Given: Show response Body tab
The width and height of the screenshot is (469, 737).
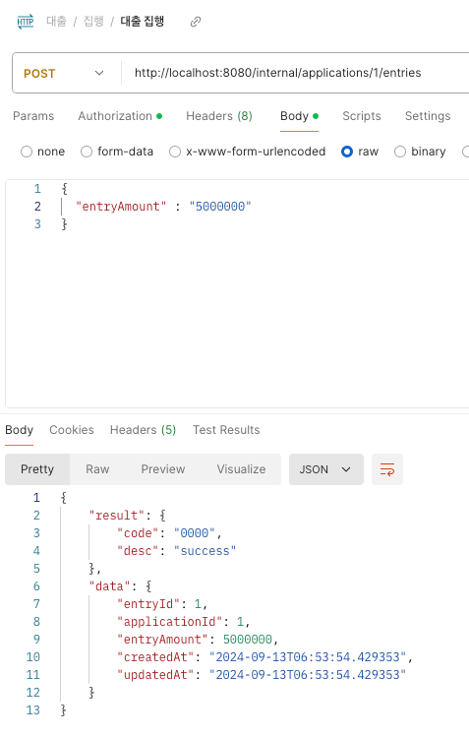Looking at the screenshot, I should click(20, 430).
